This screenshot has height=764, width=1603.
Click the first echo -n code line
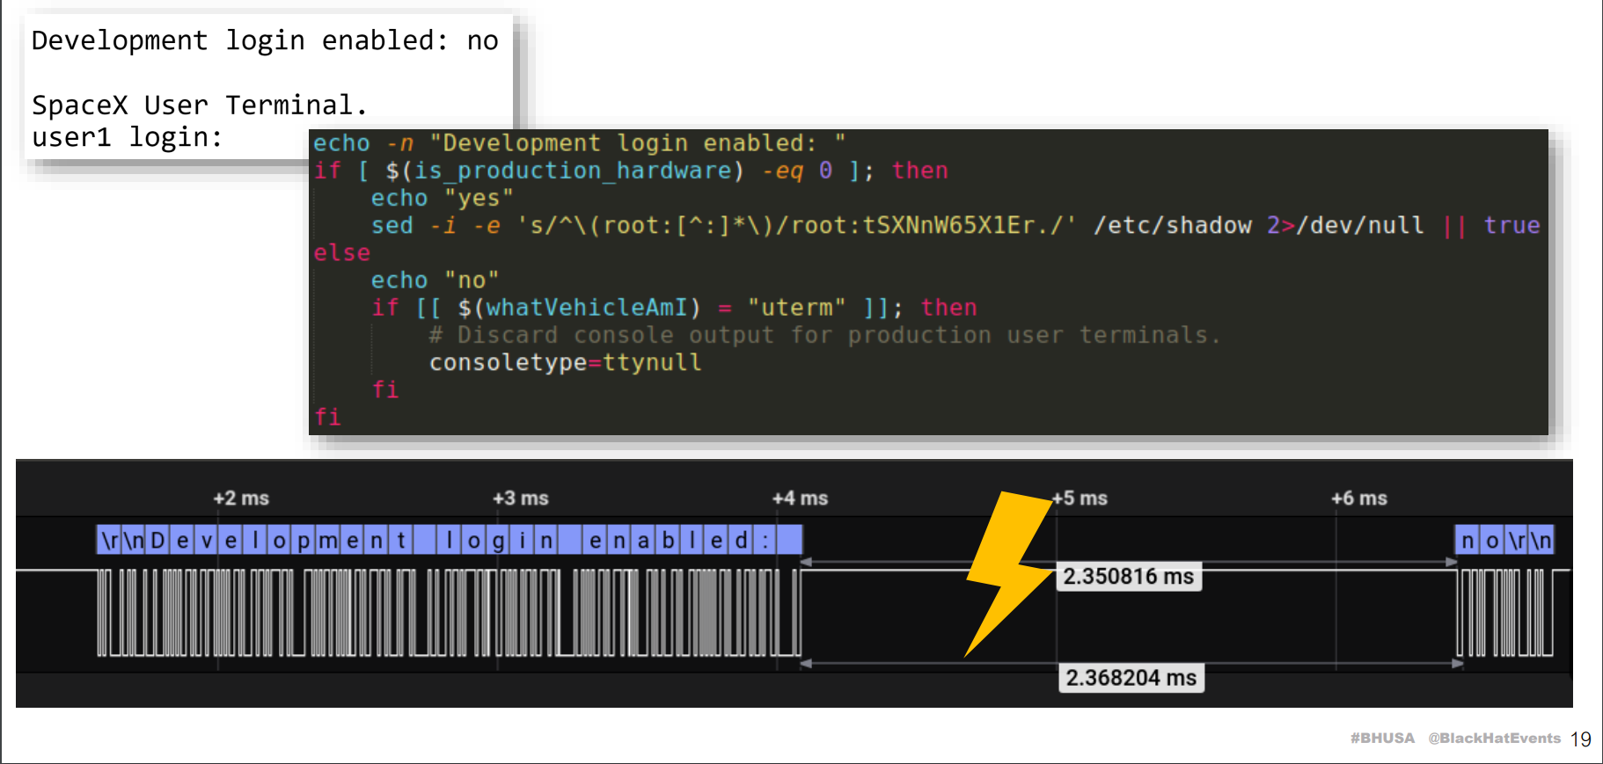coord(579,143)
